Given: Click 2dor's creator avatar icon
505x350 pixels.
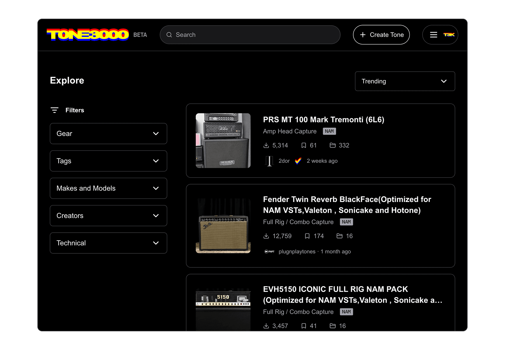Looking at the screenshot, I should click(x=269, y=161).
